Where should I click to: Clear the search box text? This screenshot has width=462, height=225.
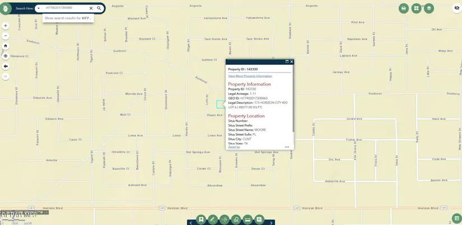[x=91, y=8]
